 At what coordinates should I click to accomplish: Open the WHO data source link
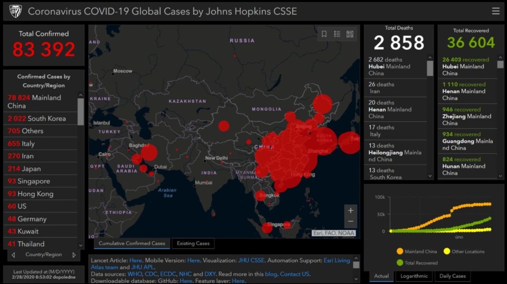(135, 274)
